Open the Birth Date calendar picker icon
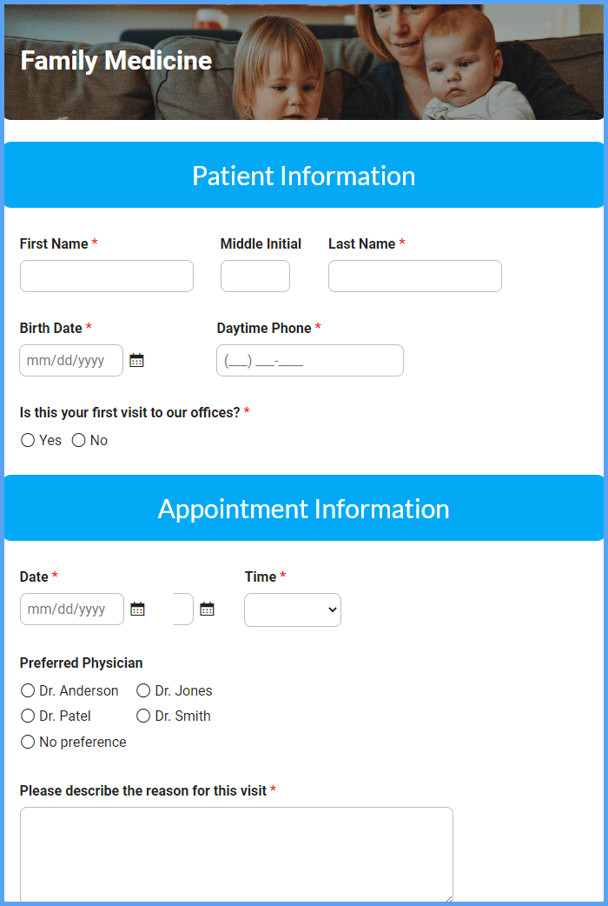This screenshot has height=906, width=608. click(x=136, y=361)
